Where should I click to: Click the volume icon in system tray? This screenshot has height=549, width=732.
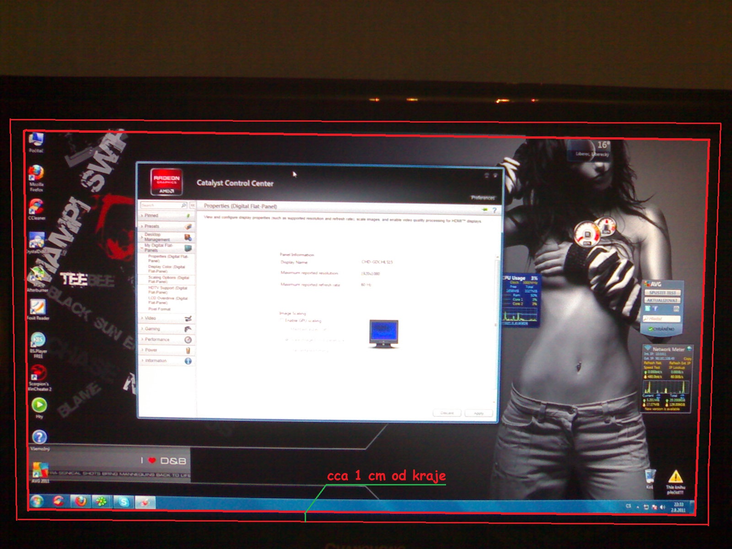(x=662, y=507)
